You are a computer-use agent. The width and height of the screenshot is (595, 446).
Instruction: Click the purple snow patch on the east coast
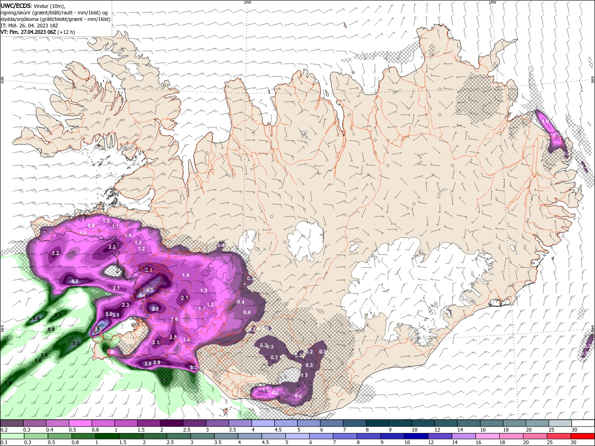point(552,132)
